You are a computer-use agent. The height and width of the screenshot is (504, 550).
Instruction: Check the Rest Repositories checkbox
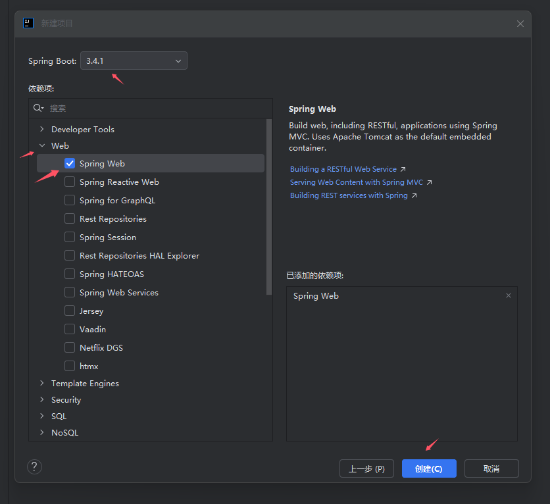click(x=70, y=218)
